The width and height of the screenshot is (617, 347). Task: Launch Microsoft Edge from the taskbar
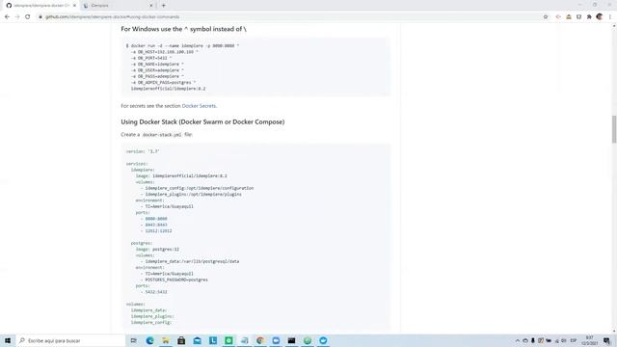[x=150, y=340]
